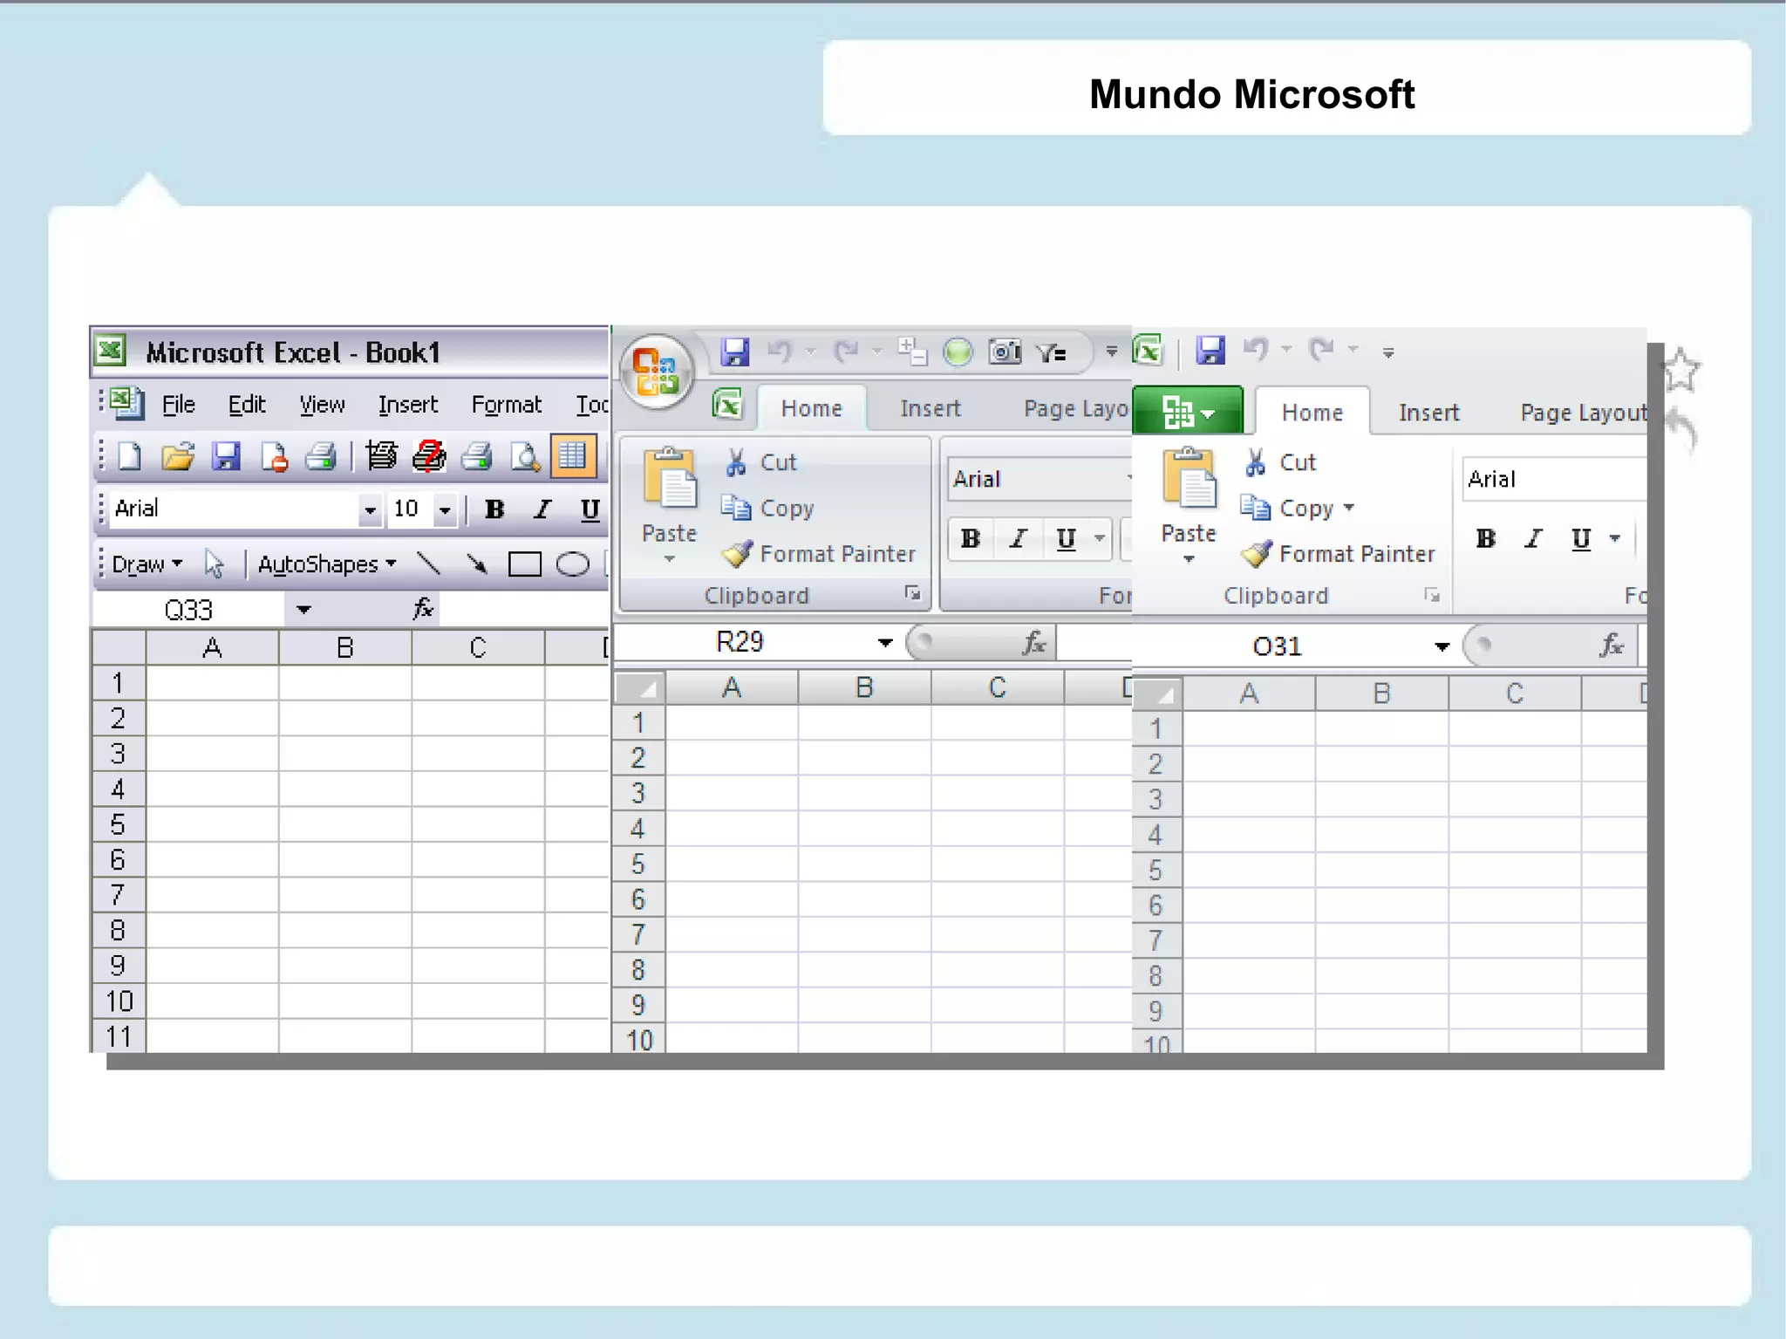1786x1339 pixels.
Task: Switch to the Insert tab in Excel 2007
Action: pos(930,408)
